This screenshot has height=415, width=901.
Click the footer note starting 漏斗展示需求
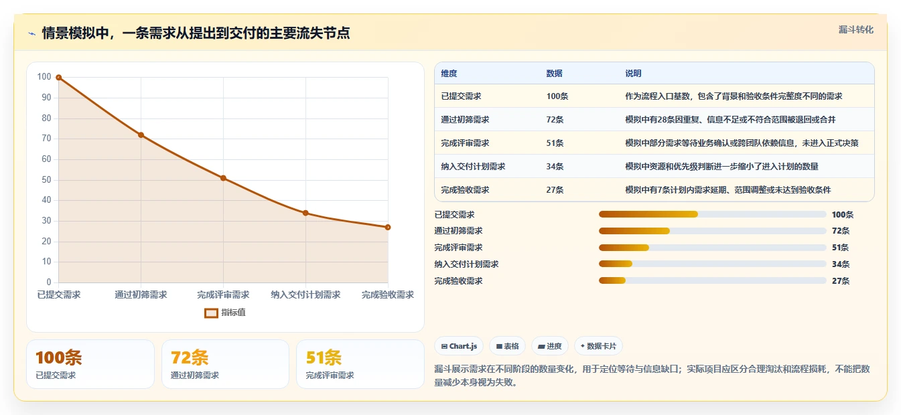coord(652,376)
